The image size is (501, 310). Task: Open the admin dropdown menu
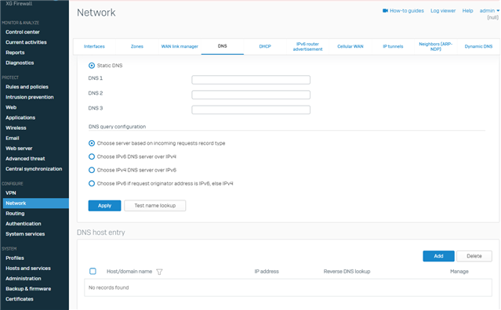pyautogui.click(x=489, y=10)
